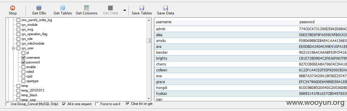This screenshot has width=347, height=111.
Task: Click the Get Tables grid icon
Action: (63, 8)
